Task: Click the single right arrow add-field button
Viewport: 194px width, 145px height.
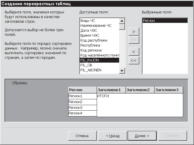Action: tap(134, 31)
